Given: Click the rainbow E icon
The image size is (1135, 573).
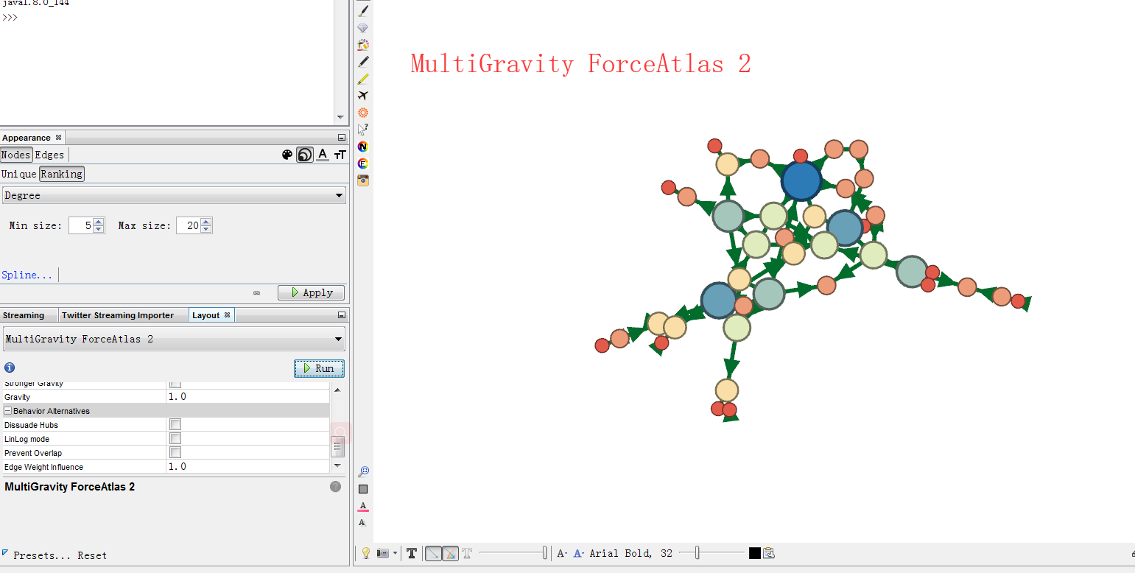Looking at the screenshot, I should [363, 164].
